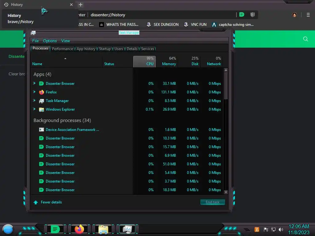Open the volume speaker tray icon
315x236 pixels.
pos(281,229)
